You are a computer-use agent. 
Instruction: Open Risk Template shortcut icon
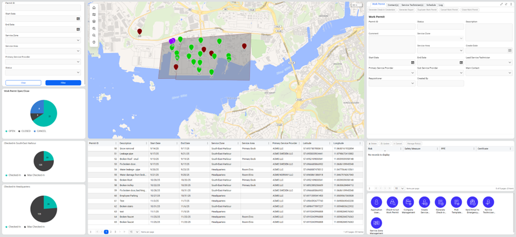tap(456, 202)
